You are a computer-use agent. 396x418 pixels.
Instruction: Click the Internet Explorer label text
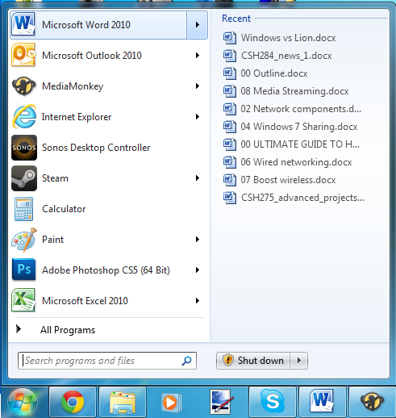(x=77, y=117)
